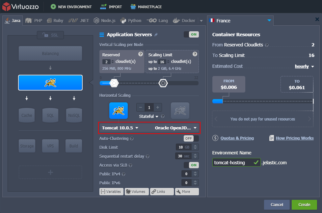Show help for Reserved cloudlets
Screen dimensions: 322x213
tap(141, 54)
